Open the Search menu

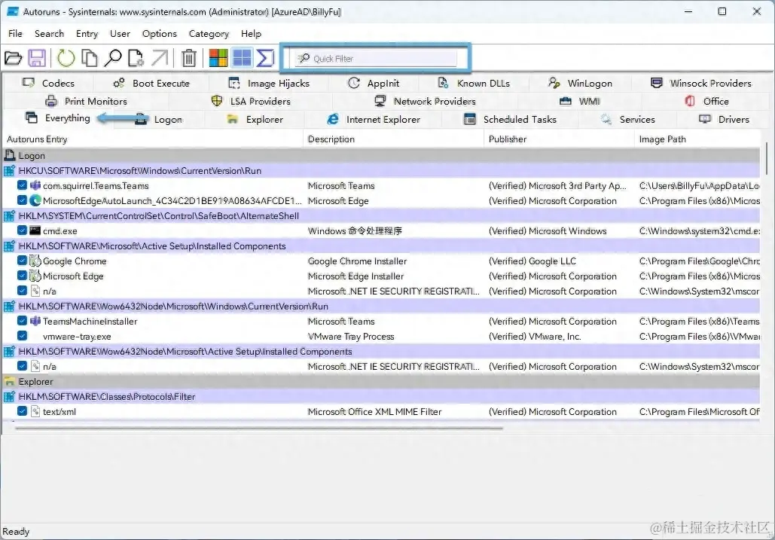tap(49, 34)
